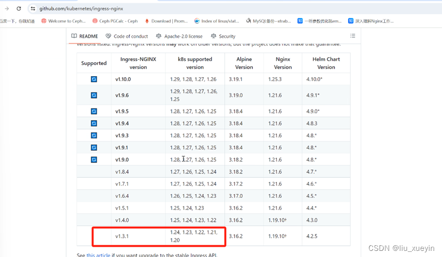This screenshot has height=257, width=442.
Task: Click the Ceph PGCalc bookmark favicon
Action: click(95, 21)
